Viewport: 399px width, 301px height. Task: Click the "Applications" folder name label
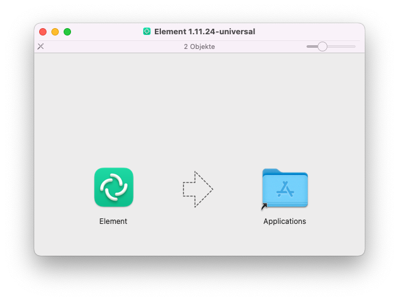[285, 221]
